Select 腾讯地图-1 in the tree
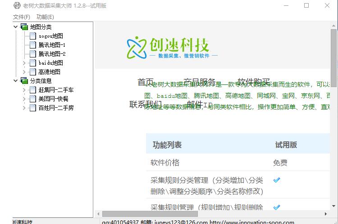 coord(52,45)
